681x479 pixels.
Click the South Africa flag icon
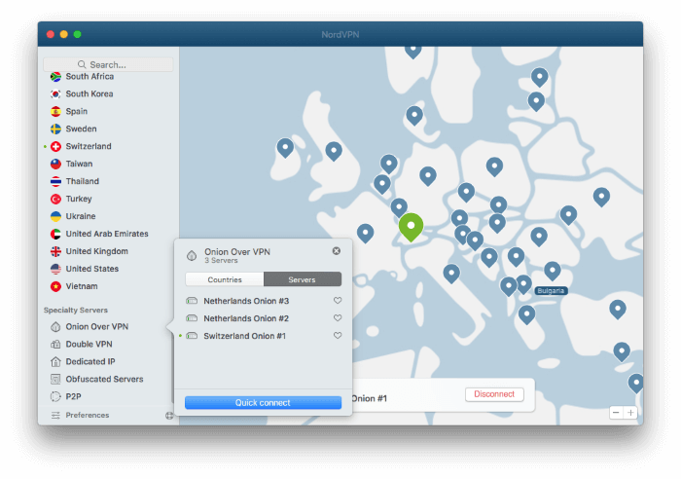(x=55, y=77)
